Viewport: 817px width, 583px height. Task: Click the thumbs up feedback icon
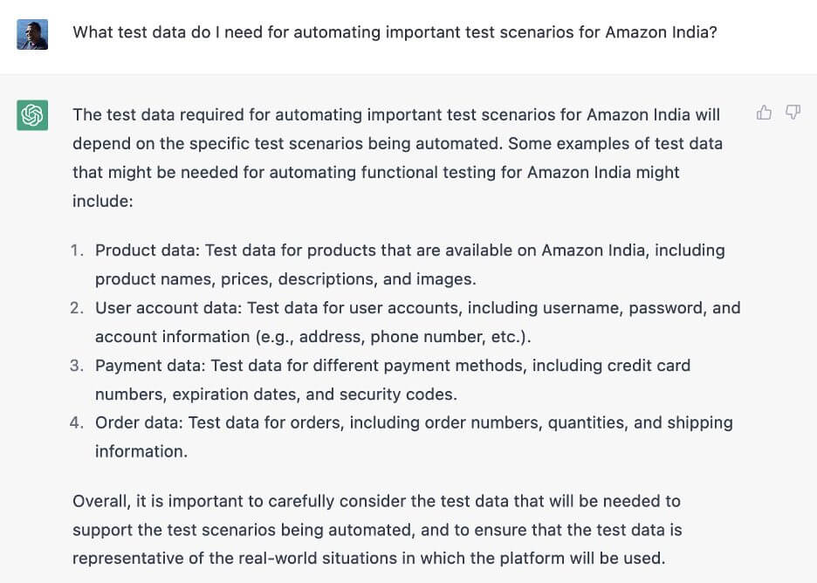764,113
